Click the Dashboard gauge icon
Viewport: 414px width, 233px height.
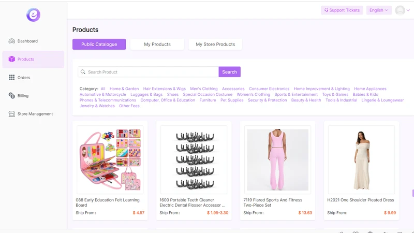11,41
